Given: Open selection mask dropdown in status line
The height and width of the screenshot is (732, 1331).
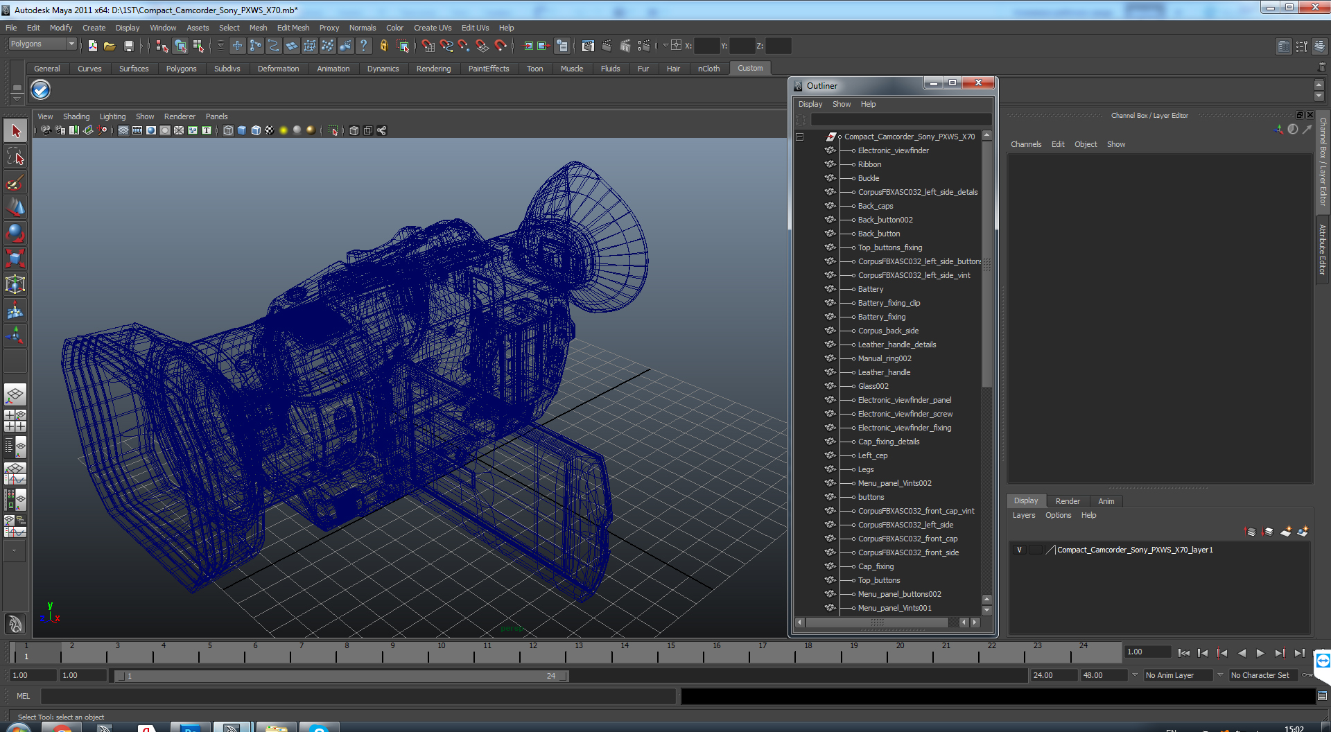Looking at the screenshot, I should click(220, 46).
